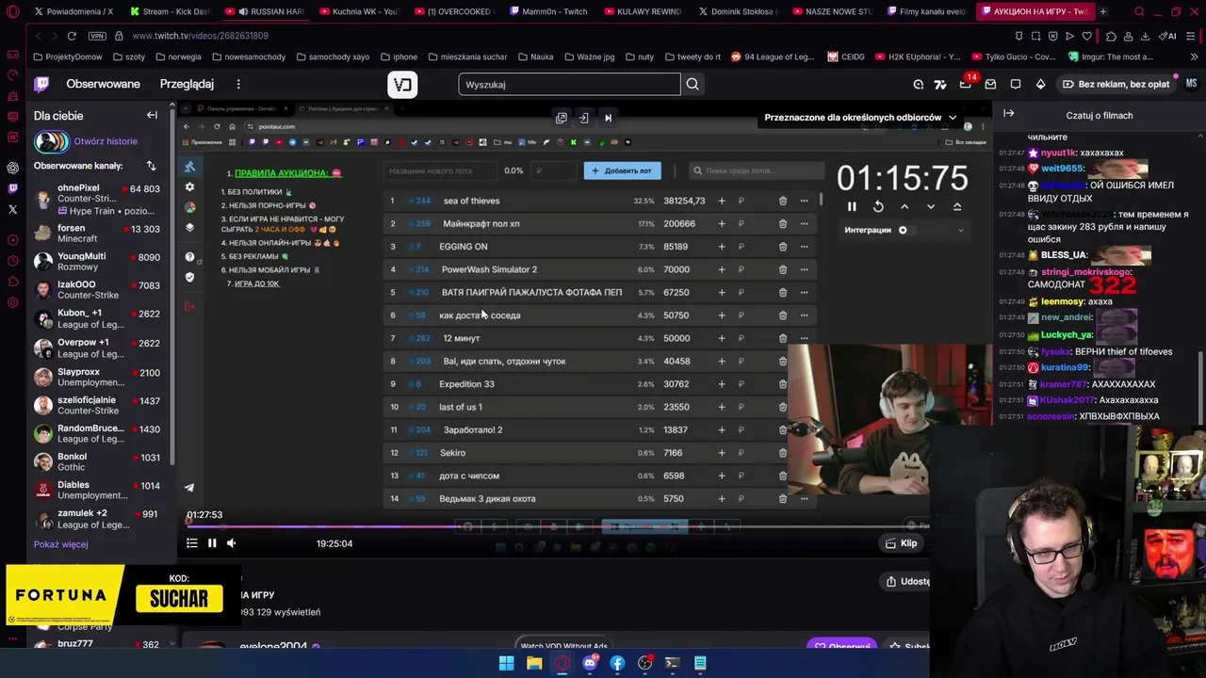This screenshot has width=1206, height=678.
Task: Pause the VOD with the player pause button
Action: (212, 543)
